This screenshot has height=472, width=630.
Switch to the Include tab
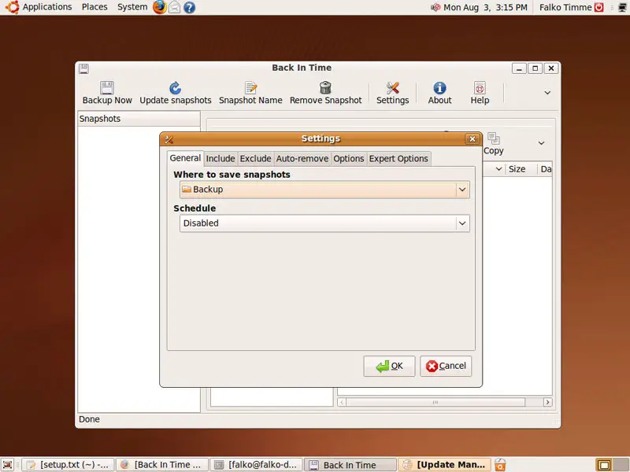coord(220,159)
